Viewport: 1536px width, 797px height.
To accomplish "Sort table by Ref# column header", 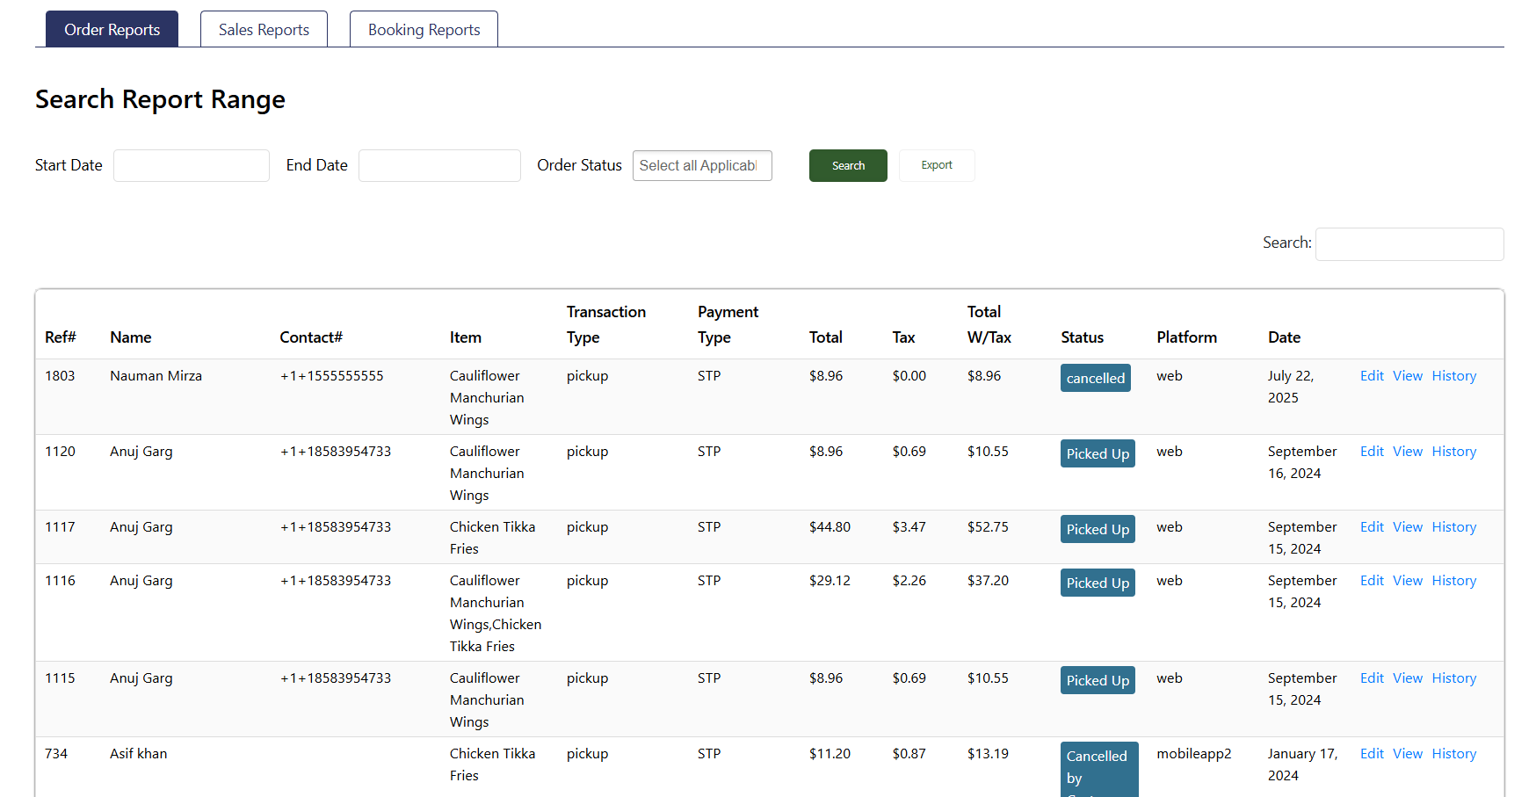I will pyautogui.click(x=61, y=337).
